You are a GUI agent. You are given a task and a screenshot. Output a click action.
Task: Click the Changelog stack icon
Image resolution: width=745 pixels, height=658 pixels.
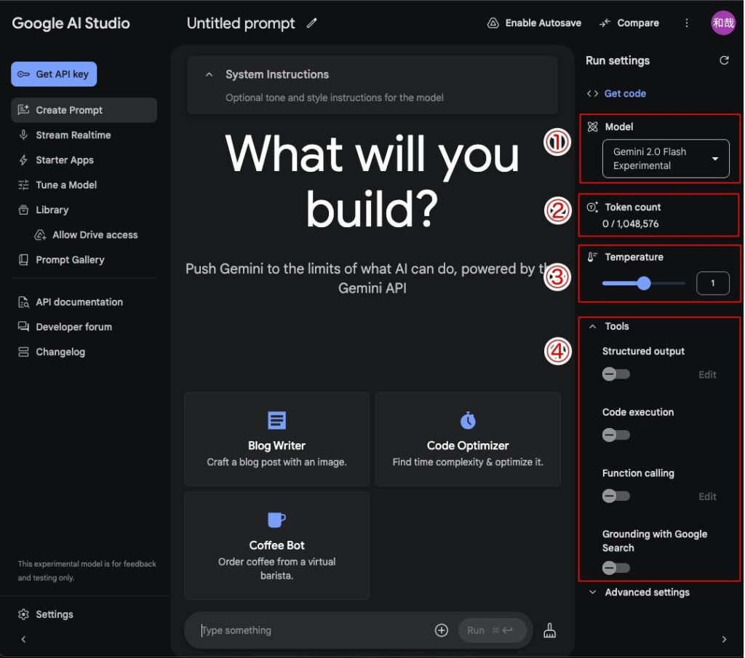(23, 352)
